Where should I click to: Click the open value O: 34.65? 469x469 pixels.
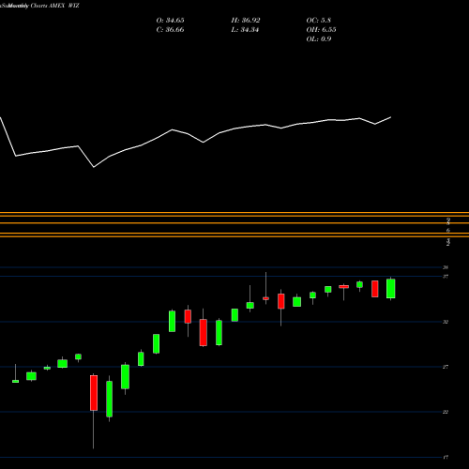pyautogui.click(x=170, y=21)
